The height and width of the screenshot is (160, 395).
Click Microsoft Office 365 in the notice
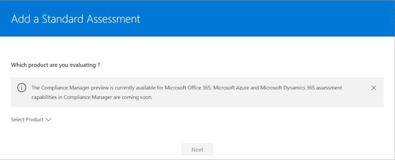click(x=187, y=88)
